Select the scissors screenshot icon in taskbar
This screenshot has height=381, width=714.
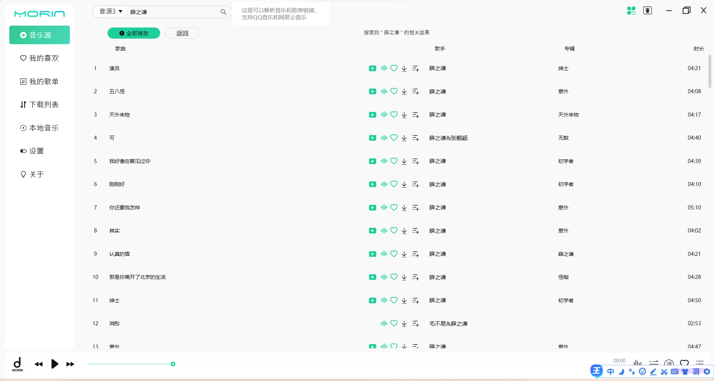pos(663,371)
